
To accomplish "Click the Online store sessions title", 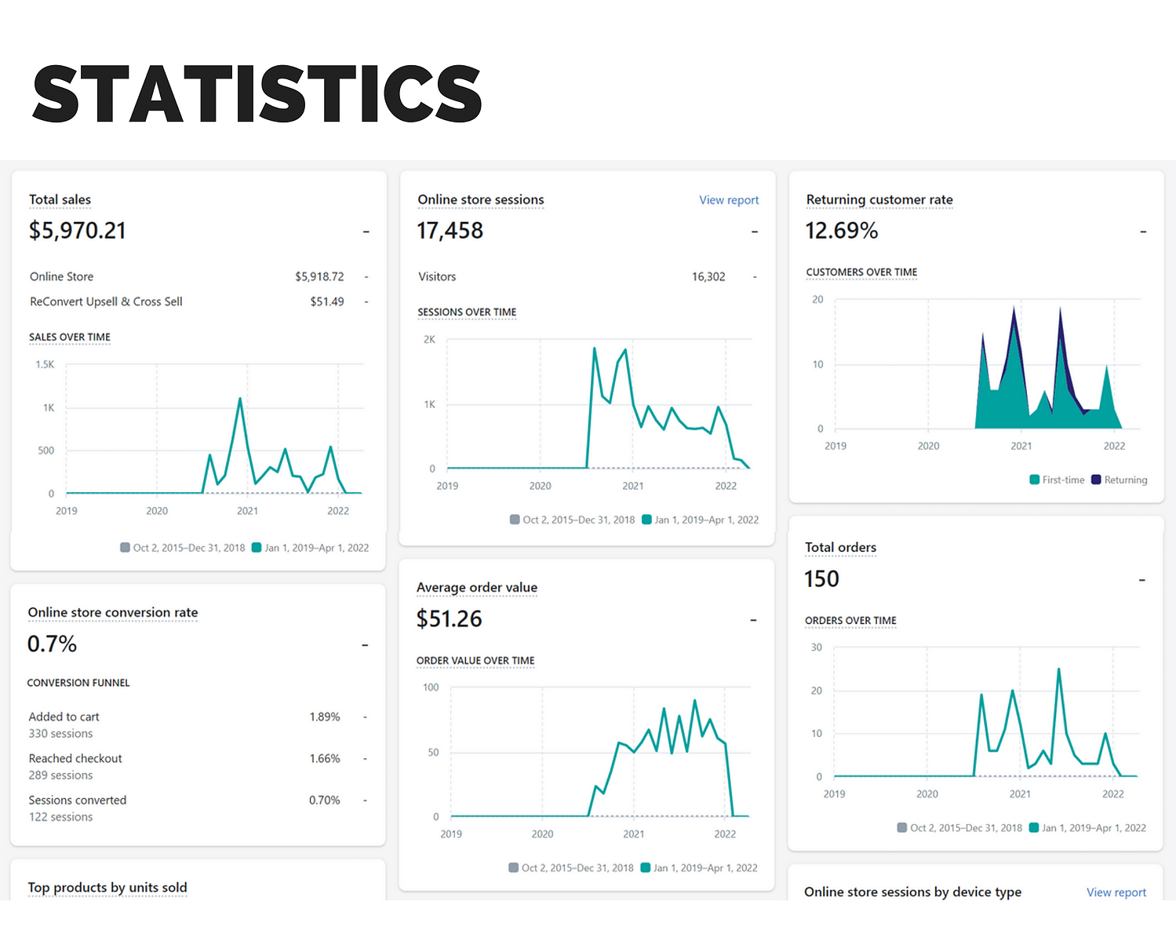I will [481, 199].
